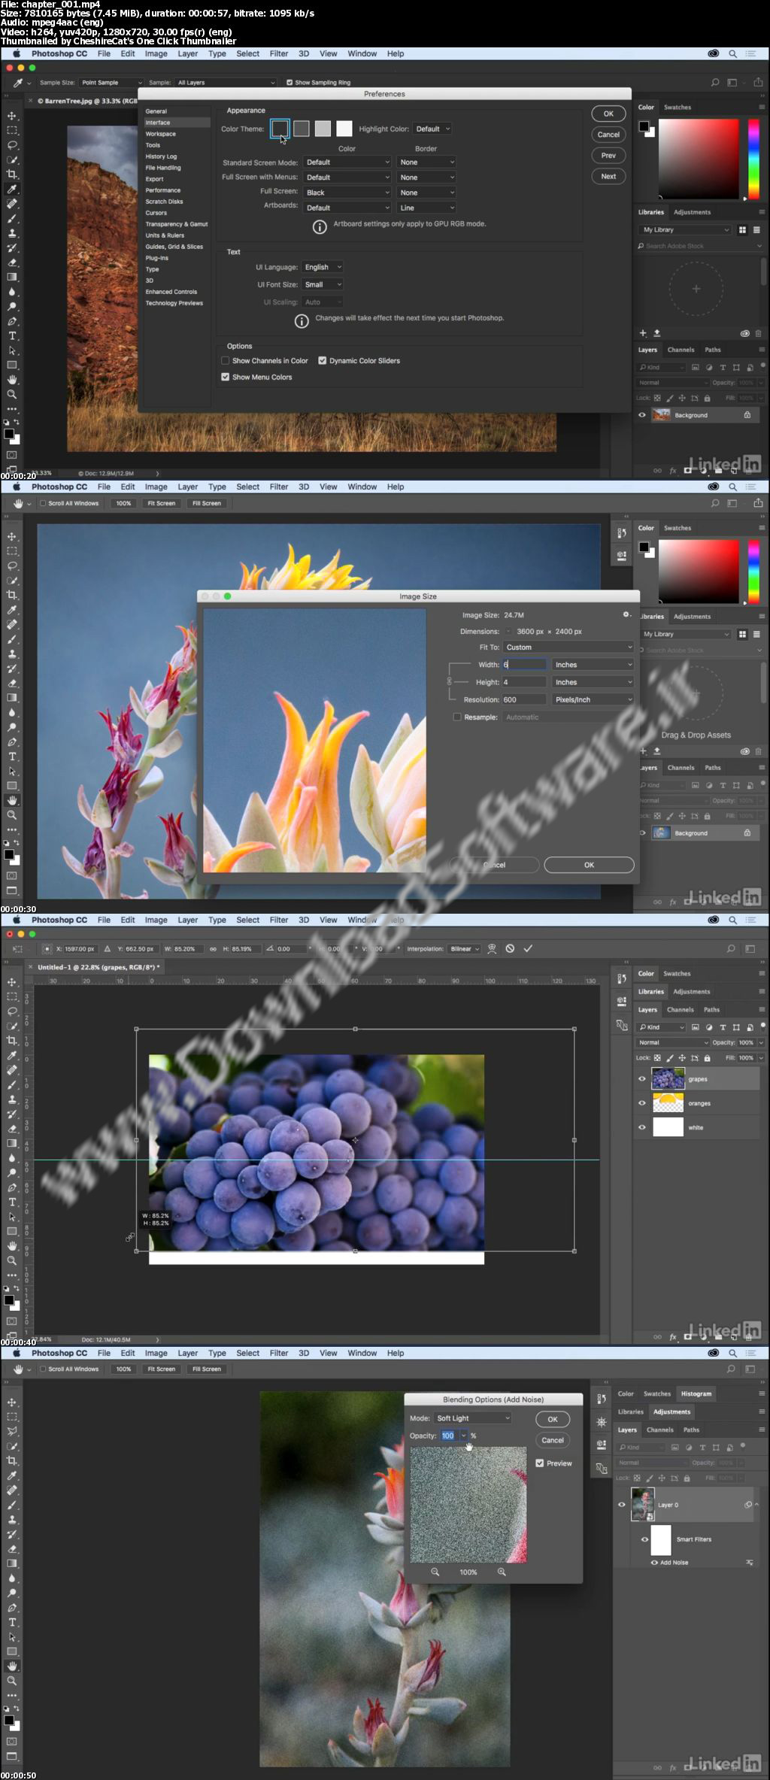
Task: Select Workspace in Preferences category list
Action: [161, 134]
